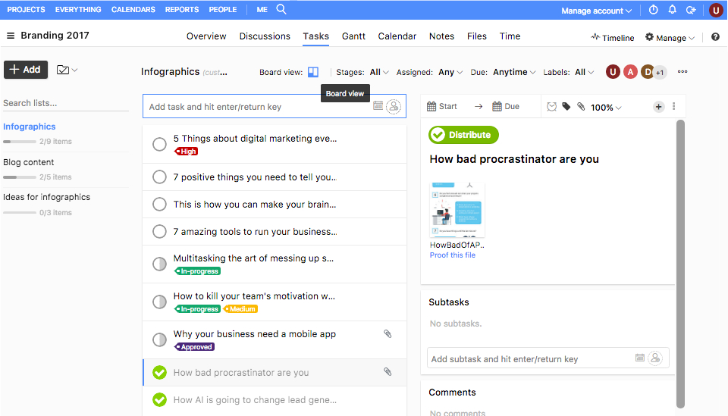This screenshot has width=728, height=416.
Task: Open the Manage account dropdown
Action: [596, 11]
